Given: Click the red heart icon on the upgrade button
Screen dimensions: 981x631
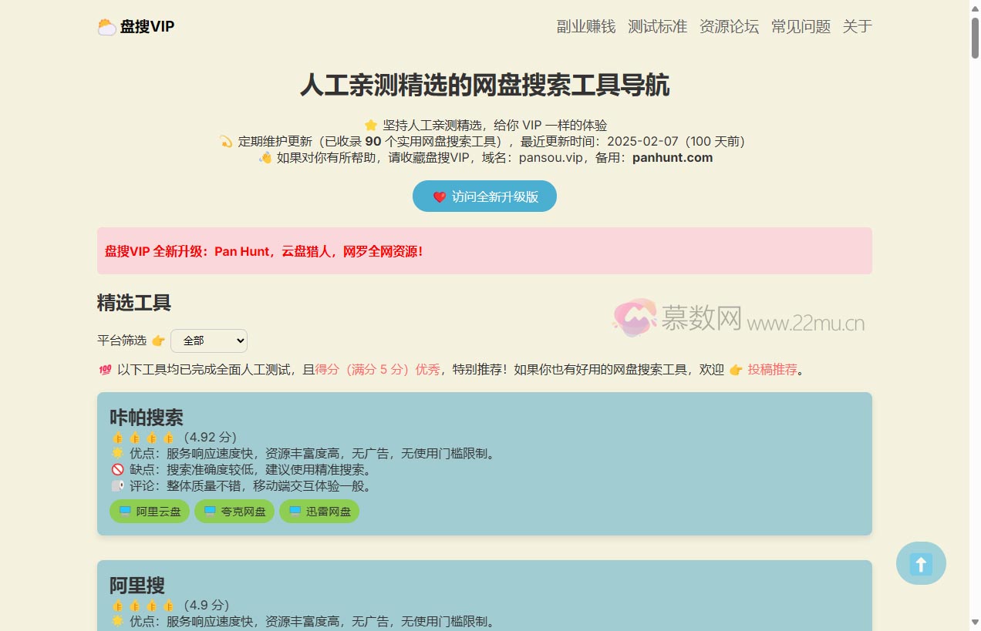Looking at the screenshot, I should click(441, 196).
